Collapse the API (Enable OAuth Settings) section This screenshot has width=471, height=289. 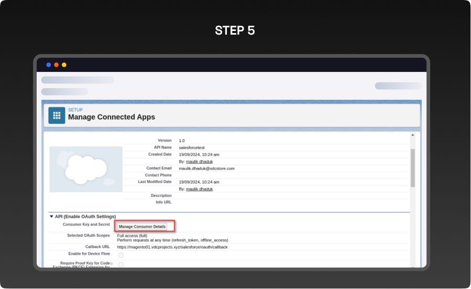(x=51, y=216)
